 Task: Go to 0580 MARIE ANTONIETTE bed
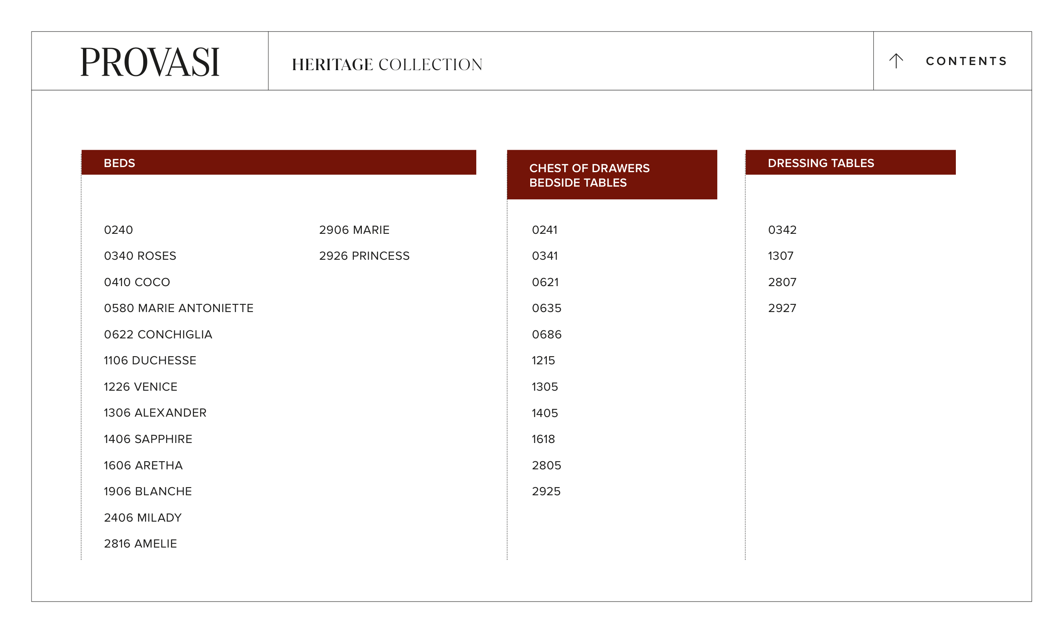tap(178, 308)
